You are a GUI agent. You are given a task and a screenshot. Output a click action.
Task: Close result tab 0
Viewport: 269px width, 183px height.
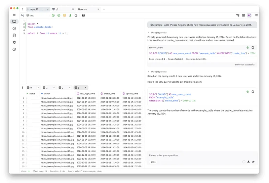tap(38, 88)
